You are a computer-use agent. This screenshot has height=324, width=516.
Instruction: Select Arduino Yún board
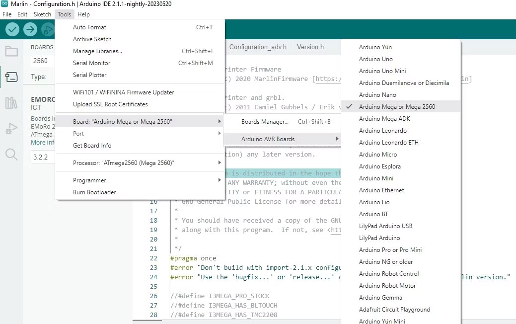(401, 47)
